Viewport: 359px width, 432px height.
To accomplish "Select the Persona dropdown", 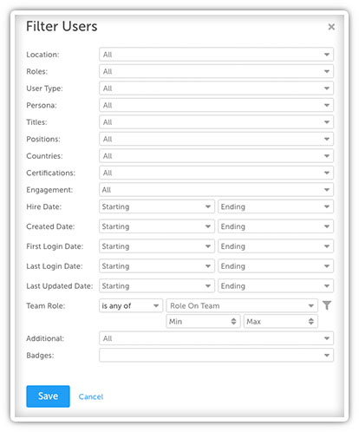I will pos(216,105).
